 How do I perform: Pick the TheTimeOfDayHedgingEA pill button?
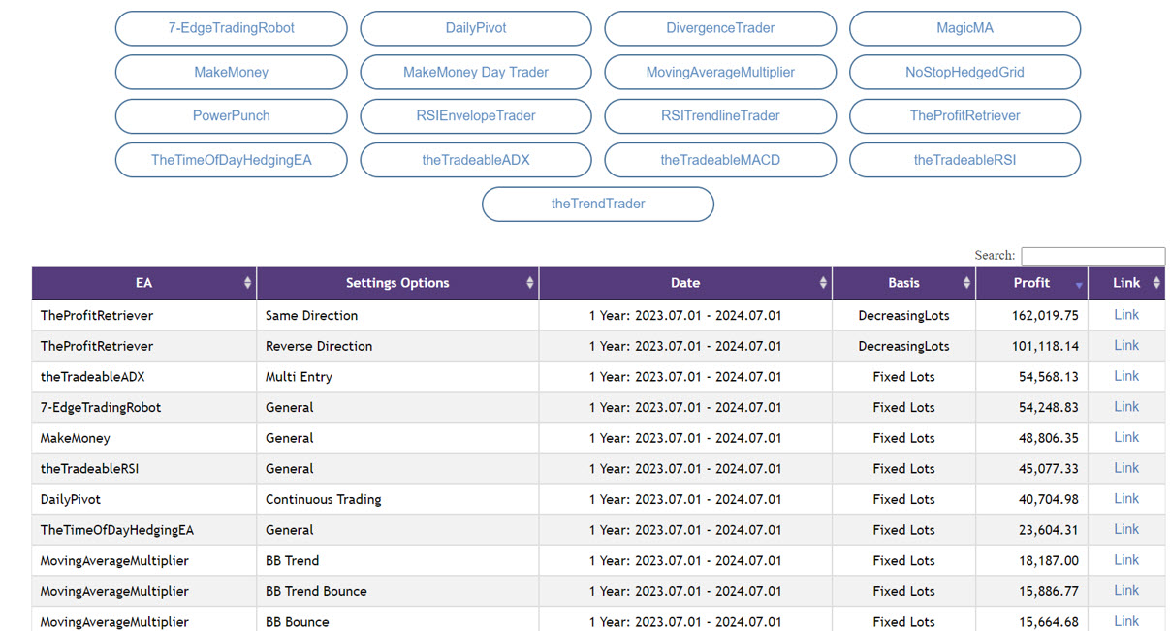point(231,160)
